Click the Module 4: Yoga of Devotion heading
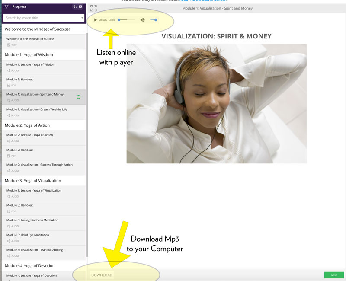 pyautogui.click(x=29, y=266)
